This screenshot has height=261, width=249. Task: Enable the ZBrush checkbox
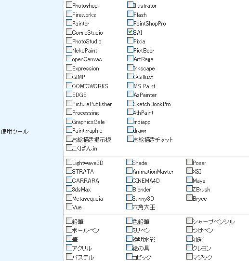[x=189, y=189]
